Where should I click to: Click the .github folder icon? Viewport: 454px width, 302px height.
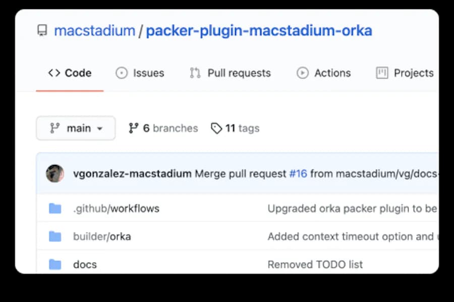[x=55, y=208]
